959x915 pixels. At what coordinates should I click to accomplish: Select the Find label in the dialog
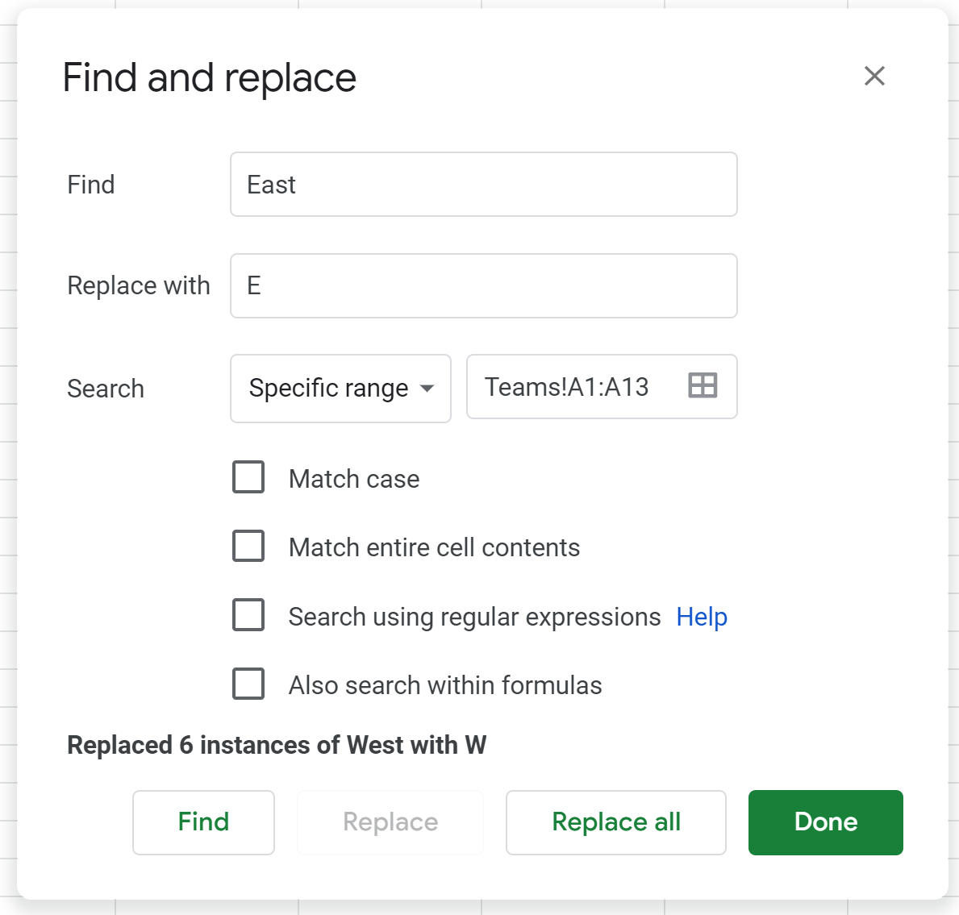point(91,184)
